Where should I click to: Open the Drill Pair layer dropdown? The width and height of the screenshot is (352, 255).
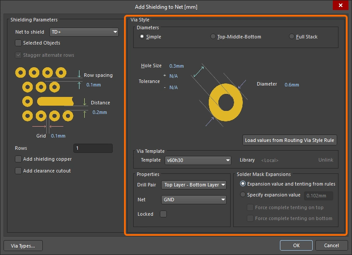point(193,185)
